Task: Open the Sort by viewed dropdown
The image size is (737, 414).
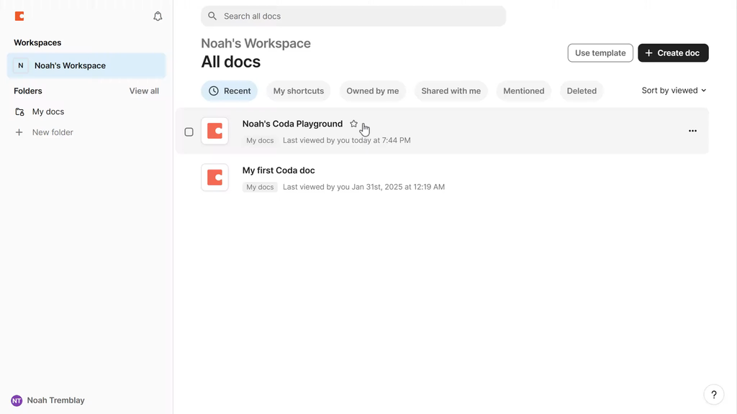Action: [x=674, y=91]
